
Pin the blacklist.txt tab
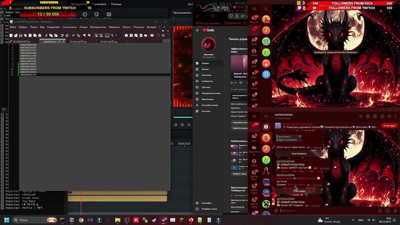(x=59, y=42)
